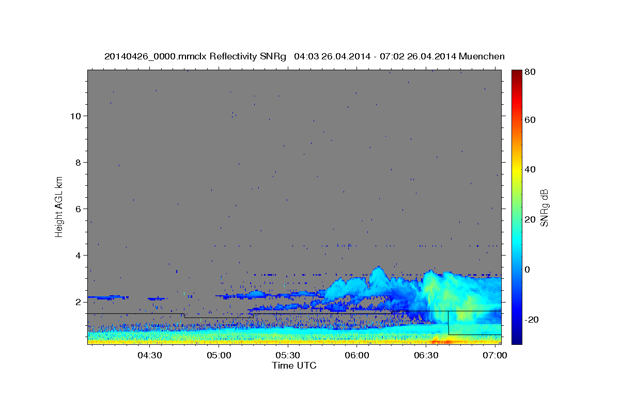Click the height tick label 2

(79, 302)
